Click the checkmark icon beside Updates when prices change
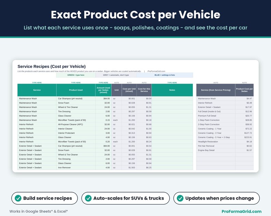 180,198
